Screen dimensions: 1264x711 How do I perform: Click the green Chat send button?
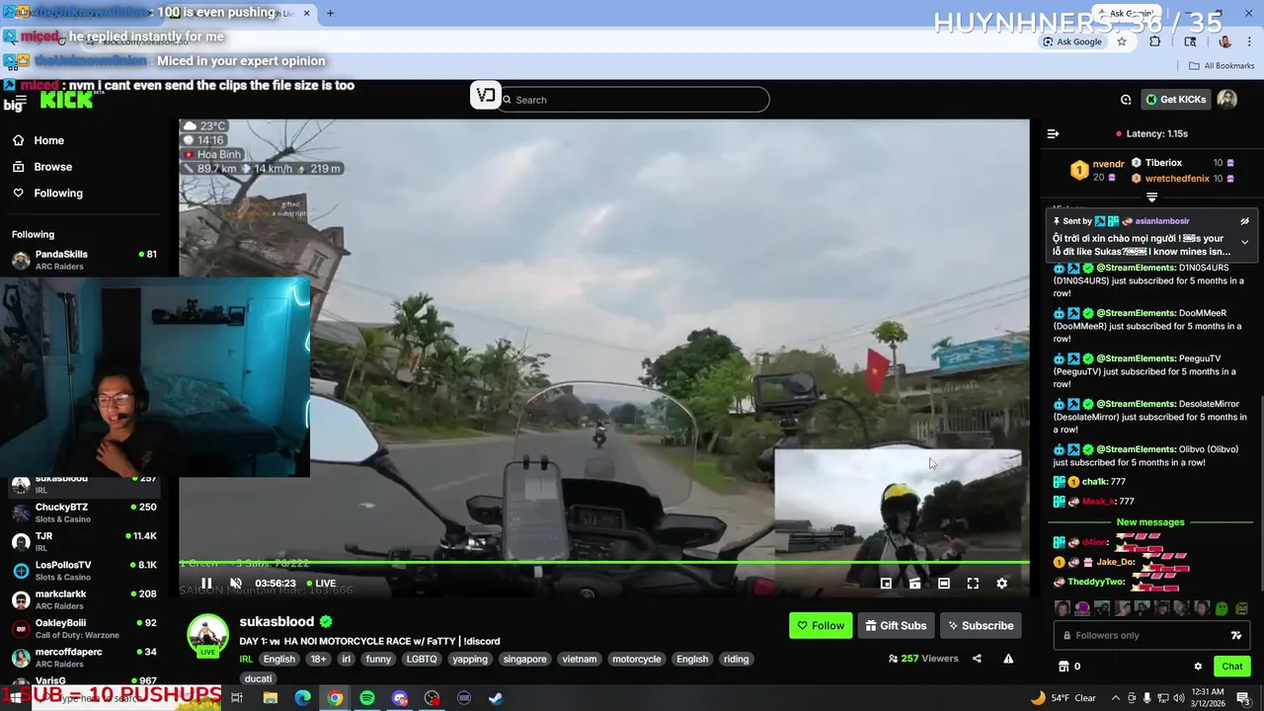[x=1231, y=667]
